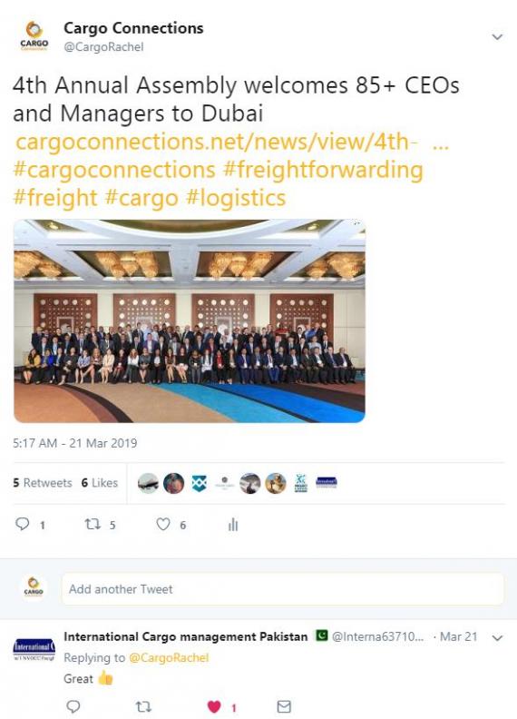Show the list of 6 Likes

100,483
